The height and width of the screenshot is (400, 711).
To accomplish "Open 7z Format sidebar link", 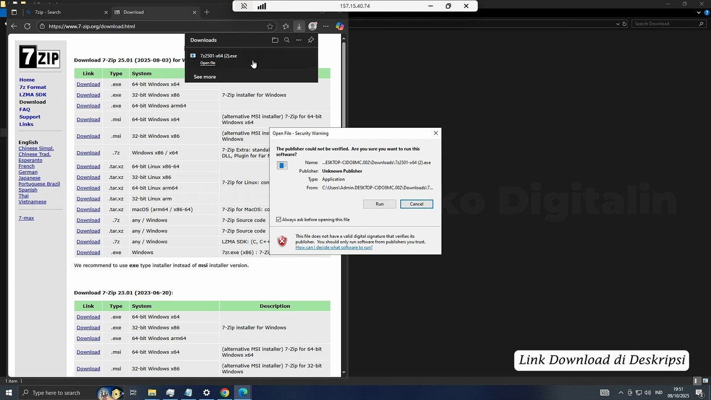I will (33, 87).
